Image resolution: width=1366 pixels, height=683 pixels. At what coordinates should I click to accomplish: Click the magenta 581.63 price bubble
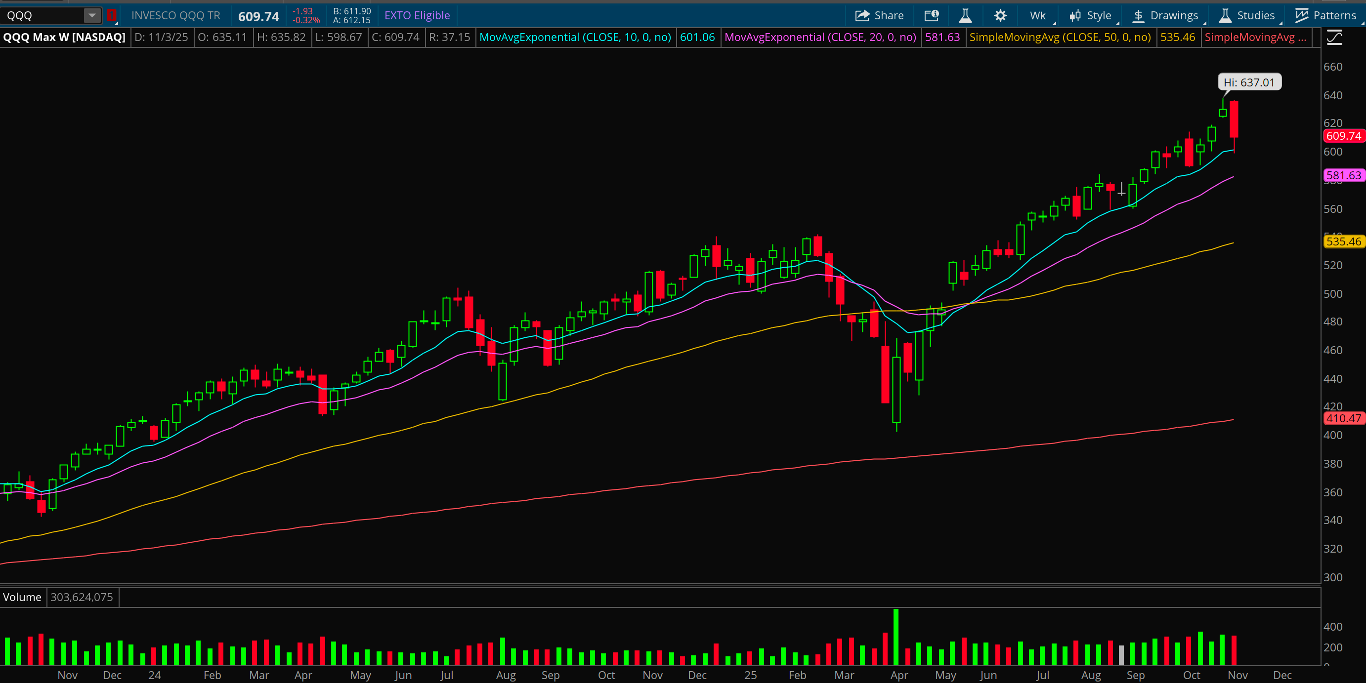pyautogui.click(x=1343, y=175)
